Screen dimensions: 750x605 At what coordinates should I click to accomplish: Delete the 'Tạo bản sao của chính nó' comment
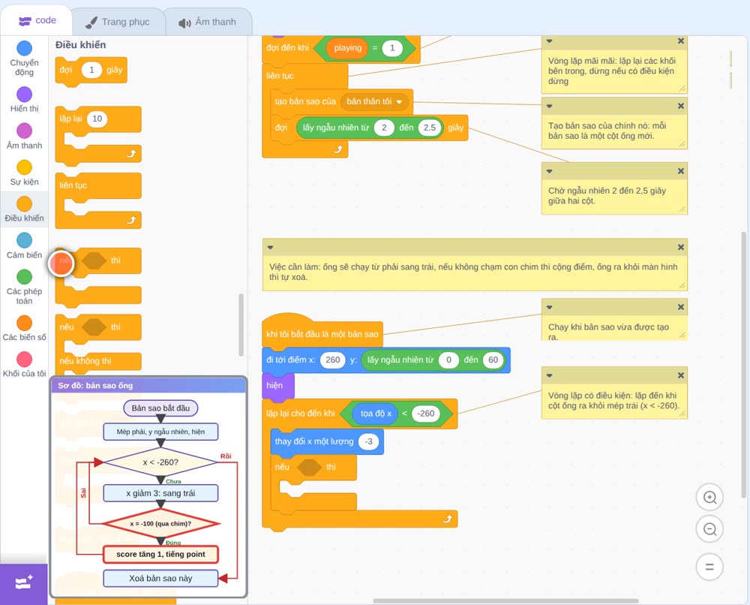point(681,106)
